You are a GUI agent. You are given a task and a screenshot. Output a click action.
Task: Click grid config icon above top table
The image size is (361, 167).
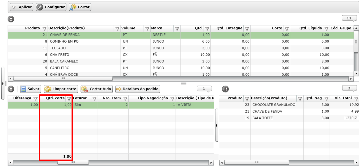coord(11,19)
